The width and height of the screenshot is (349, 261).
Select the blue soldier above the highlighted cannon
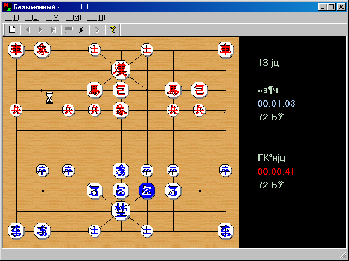[147, 171]
